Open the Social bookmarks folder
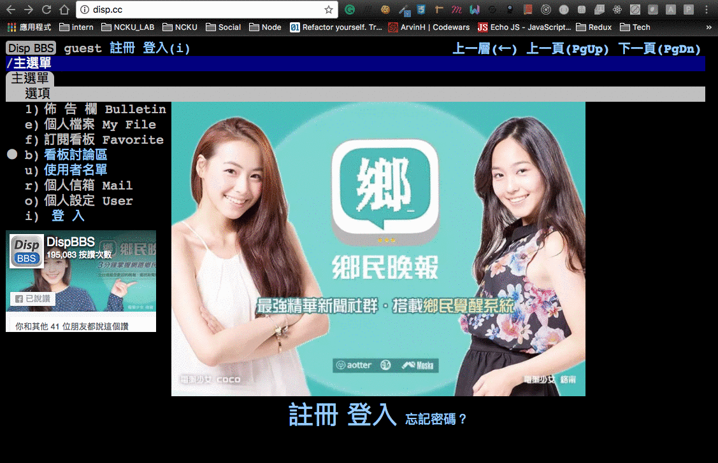718x463 pixels. coord(224,27)
